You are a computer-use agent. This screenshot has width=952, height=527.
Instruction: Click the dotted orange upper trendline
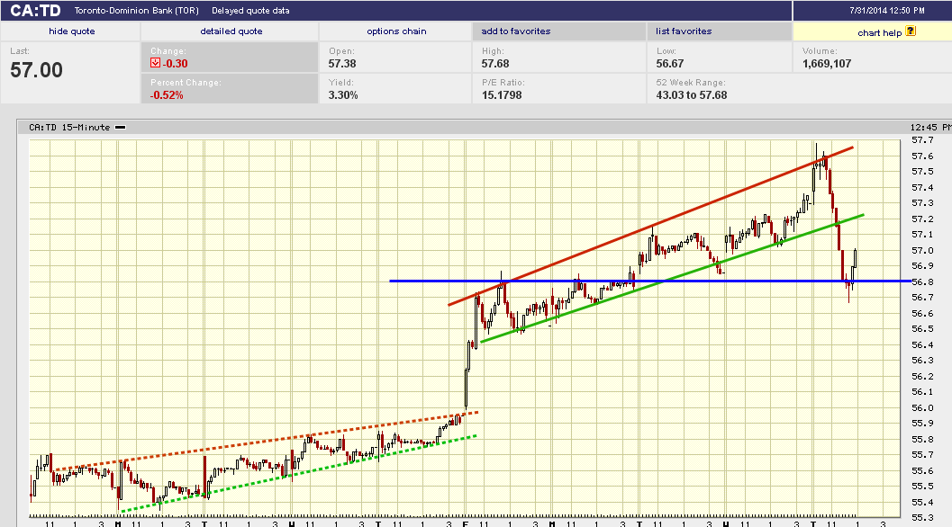[266, 442]
